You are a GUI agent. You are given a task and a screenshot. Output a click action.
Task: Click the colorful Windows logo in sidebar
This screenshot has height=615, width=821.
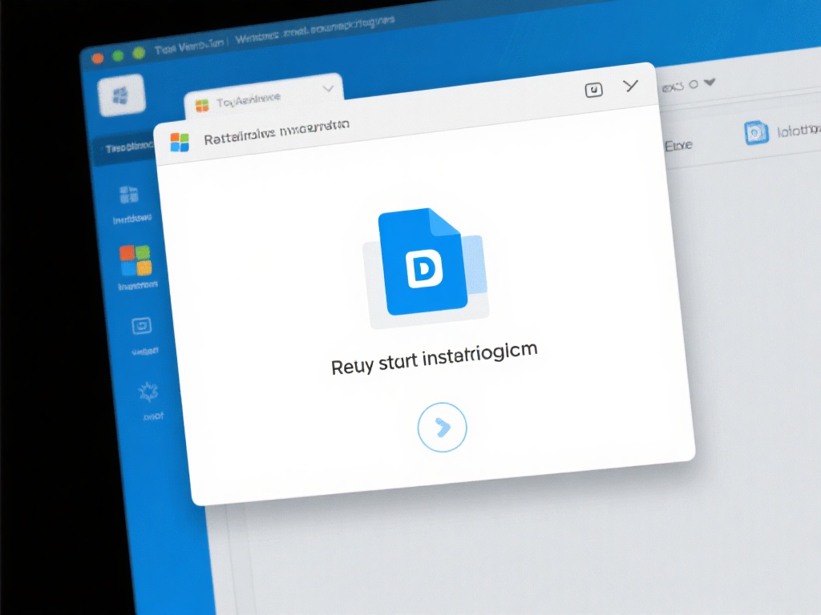tap(135, 260)
